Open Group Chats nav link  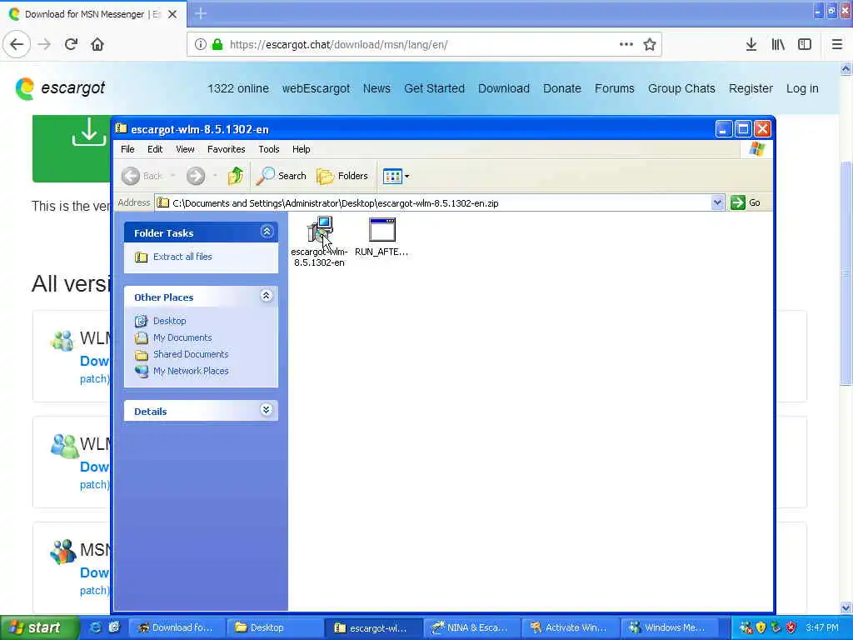point(681,88)
